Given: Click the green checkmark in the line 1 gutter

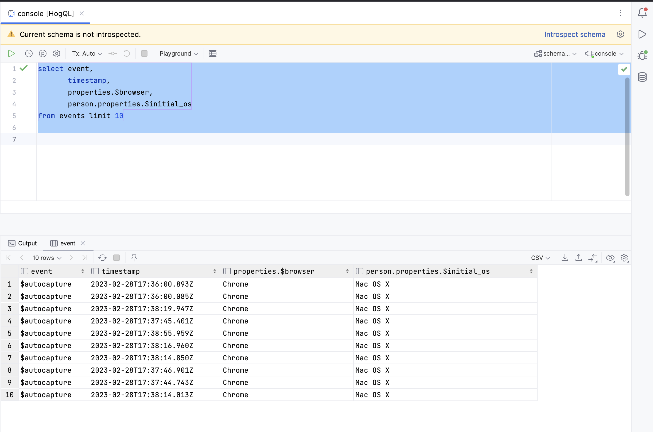Looking at the screenshot, I should (24, 68).
